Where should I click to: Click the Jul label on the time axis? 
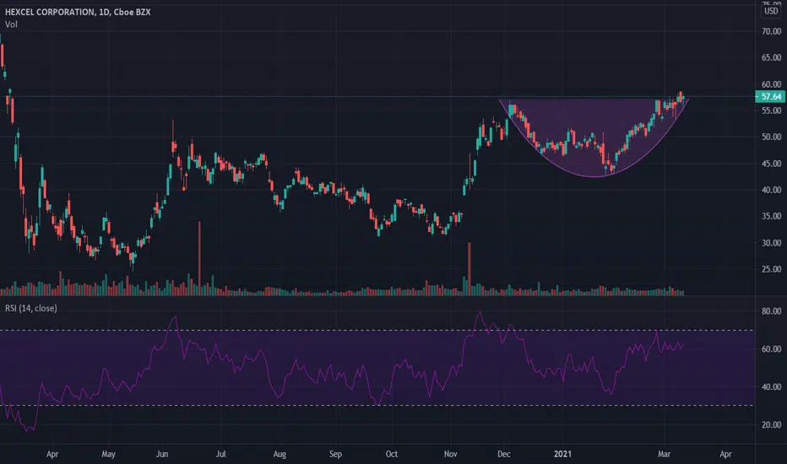click(220, 454)
